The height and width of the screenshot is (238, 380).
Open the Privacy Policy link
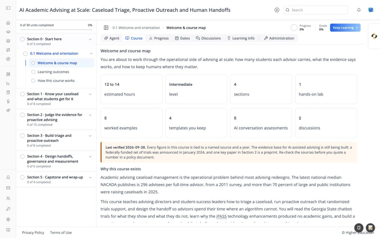[x=33, y=233]
